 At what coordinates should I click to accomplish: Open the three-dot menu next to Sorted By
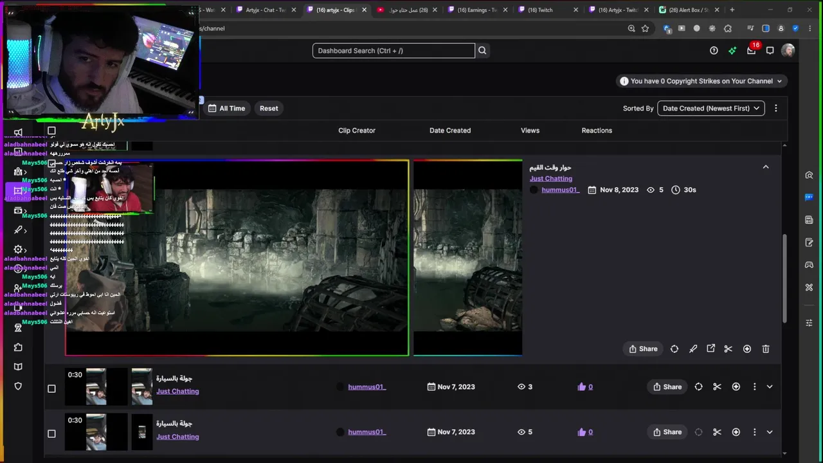click(x=775, y=108)
